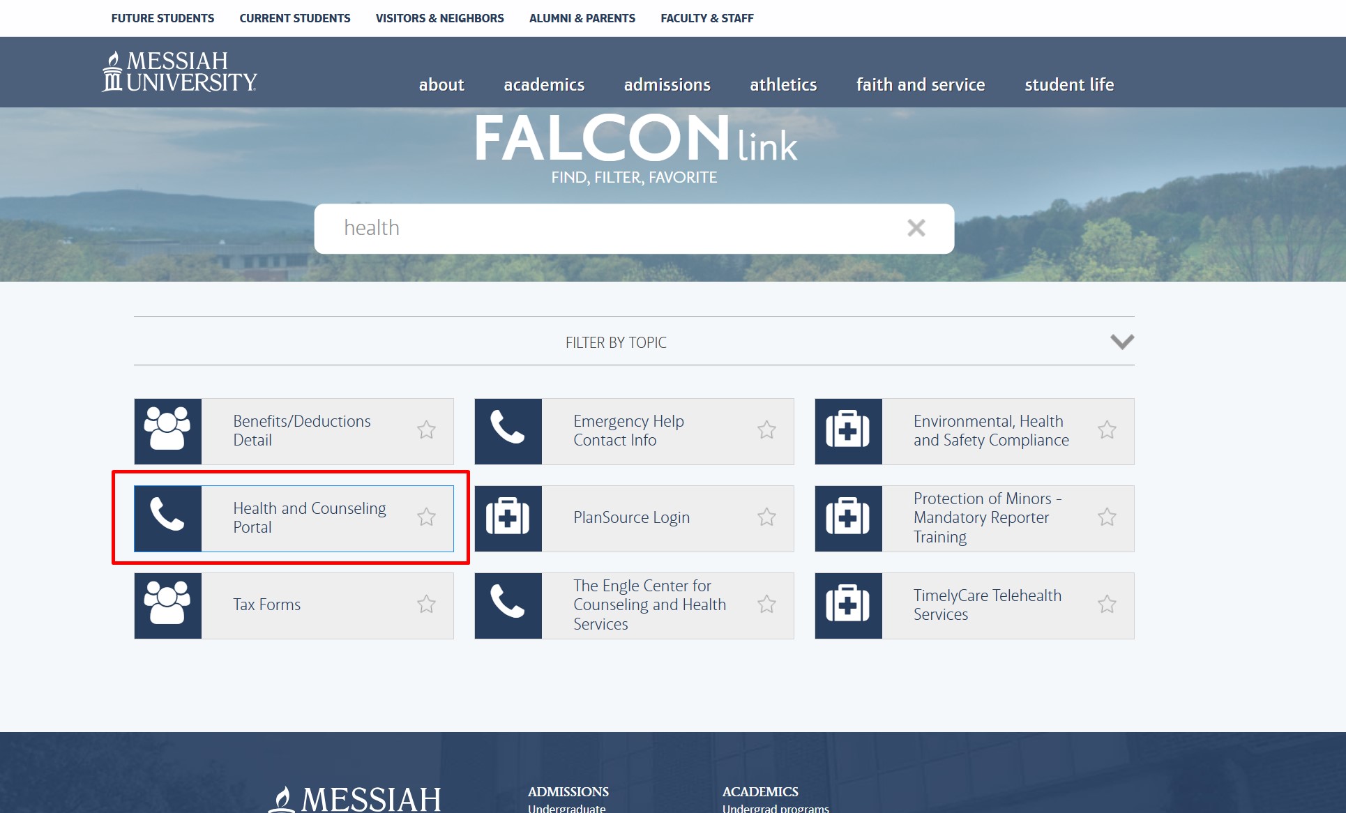Image resolution: width=1346 pixels, height=813 pixels.
Task: Favorite the Emergency Help Contact Info entry
Action: pyautogui.click(x=767, y=431)
